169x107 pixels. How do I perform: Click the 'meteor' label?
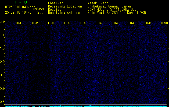(x=39, y=9)
